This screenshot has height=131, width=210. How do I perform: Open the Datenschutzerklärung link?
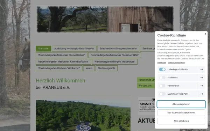177,63
